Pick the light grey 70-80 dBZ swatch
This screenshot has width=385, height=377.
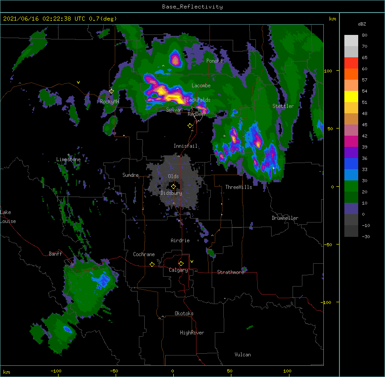[351, 41]
